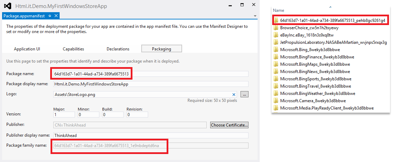Open the Capabilities tab
The image size is (397, 162).
[74, 49]
